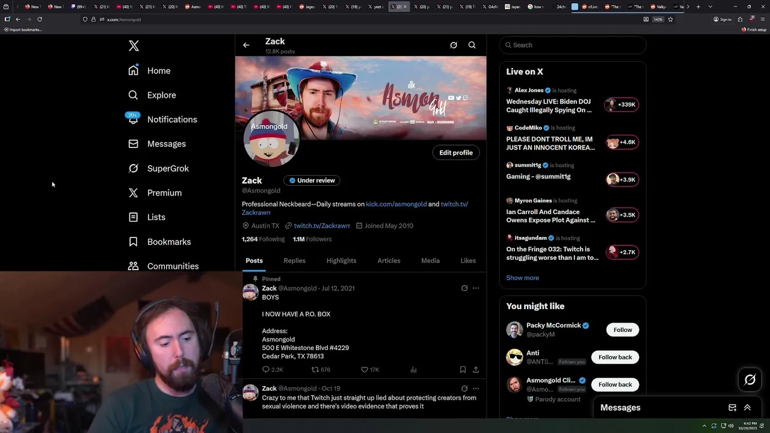Open Lists in sidebar
Viewport: 770px width, 433px height.
(x=147, y=217)
